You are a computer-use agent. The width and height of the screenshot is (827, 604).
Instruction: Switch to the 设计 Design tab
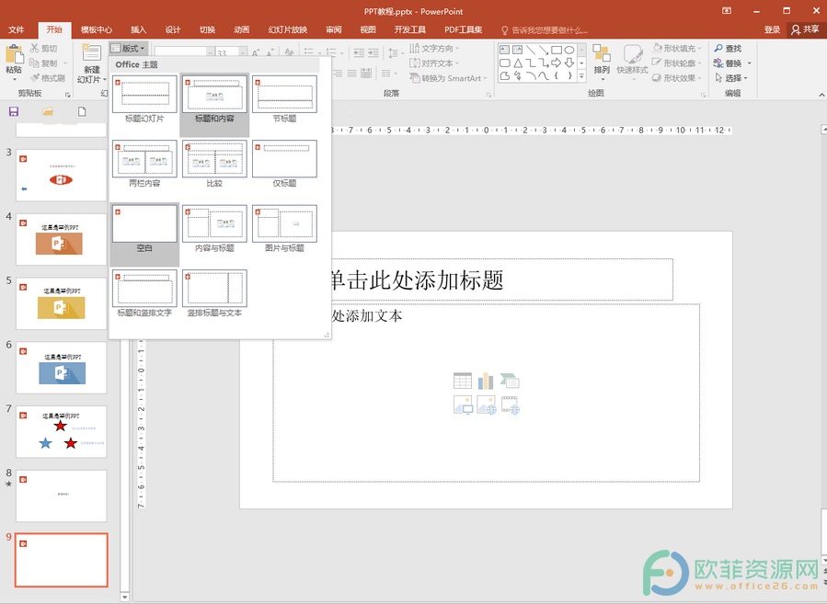172,29
